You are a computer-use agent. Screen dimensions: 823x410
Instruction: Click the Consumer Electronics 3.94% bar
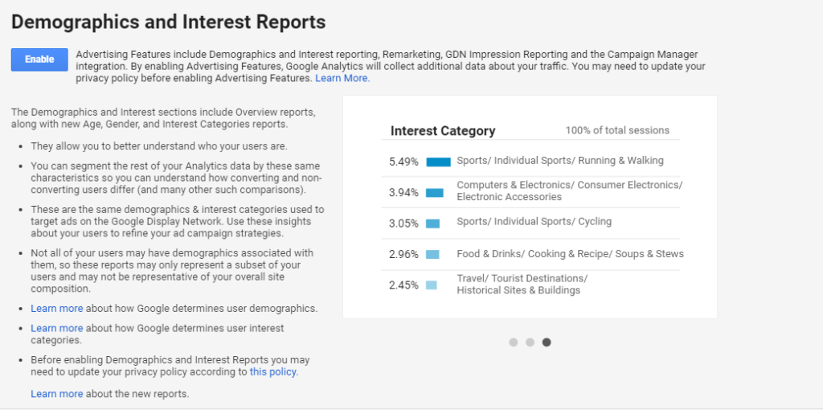[x=435, y=193]
